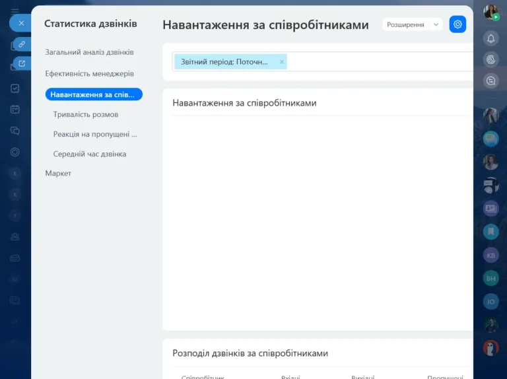Open Загальний аналіз дзвінків report
Image resolution: width=507 pixels, height=379 pixels.
[x=89, y=52]
